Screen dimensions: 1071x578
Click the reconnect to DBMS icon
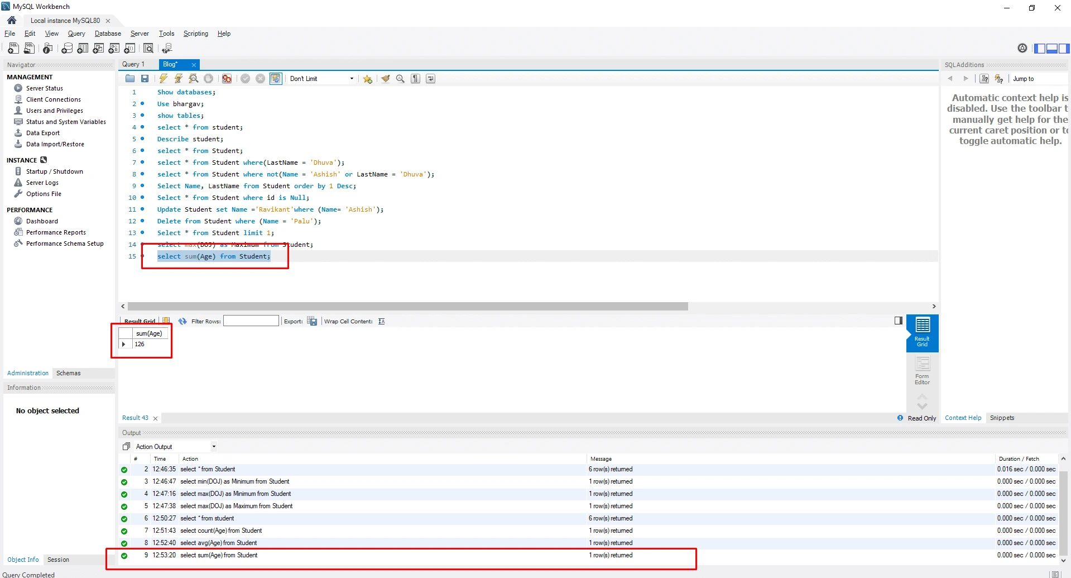click(x=166, y=49)
